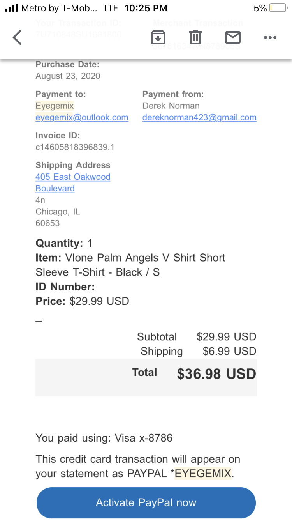Tap the invoice ID number c14605818396839.1
The width and height of the screenshot is (292, 520).
coord(75,147)
